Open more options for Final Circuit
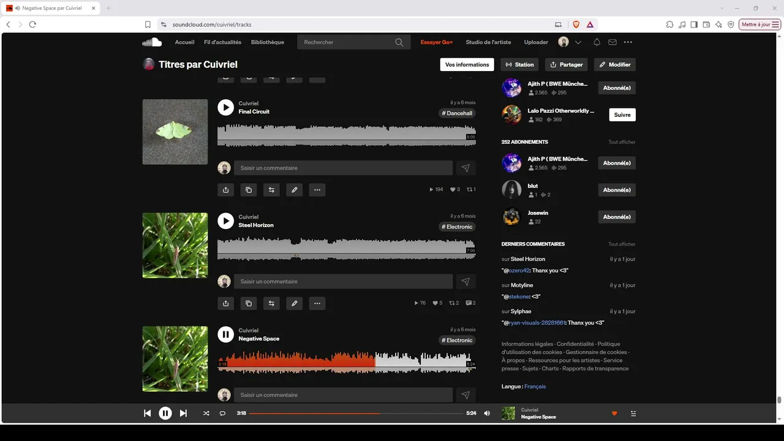The height and width of the screenshot is (441, 784). 317,190
